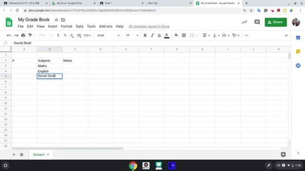Screen dimensions: 305x171
Task: Select column D header
Action: point(101,49)
